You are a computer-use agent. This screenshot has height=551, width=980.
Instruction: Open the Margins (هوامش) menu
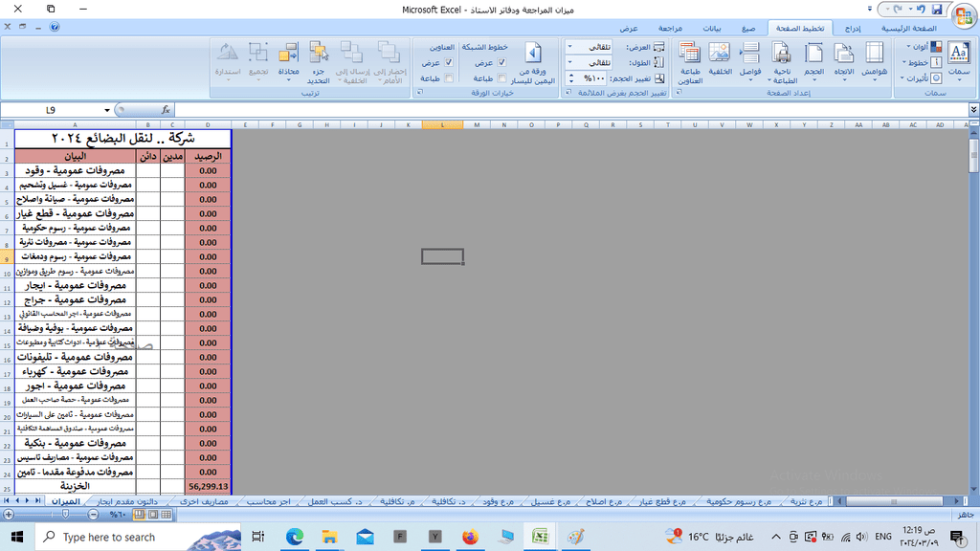tap(874, 60)
